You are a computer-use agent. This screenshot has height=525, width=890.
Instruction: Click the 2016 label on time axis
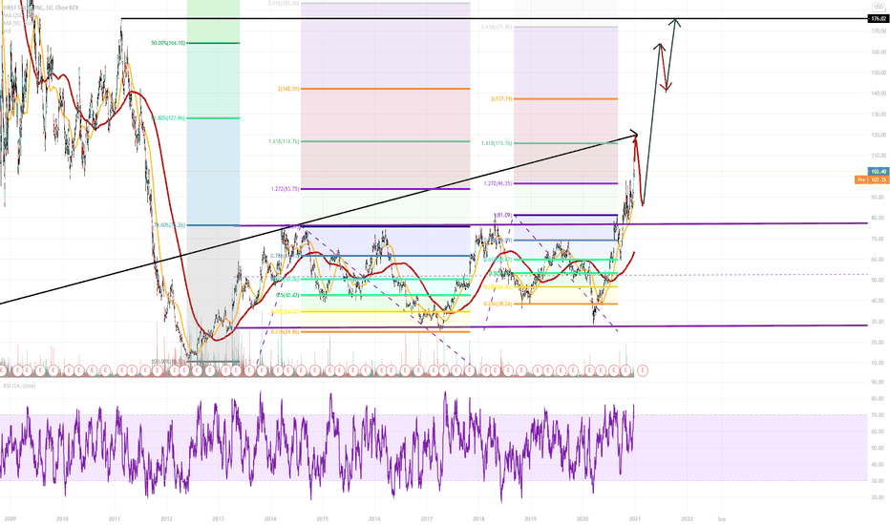coord(374,518)
